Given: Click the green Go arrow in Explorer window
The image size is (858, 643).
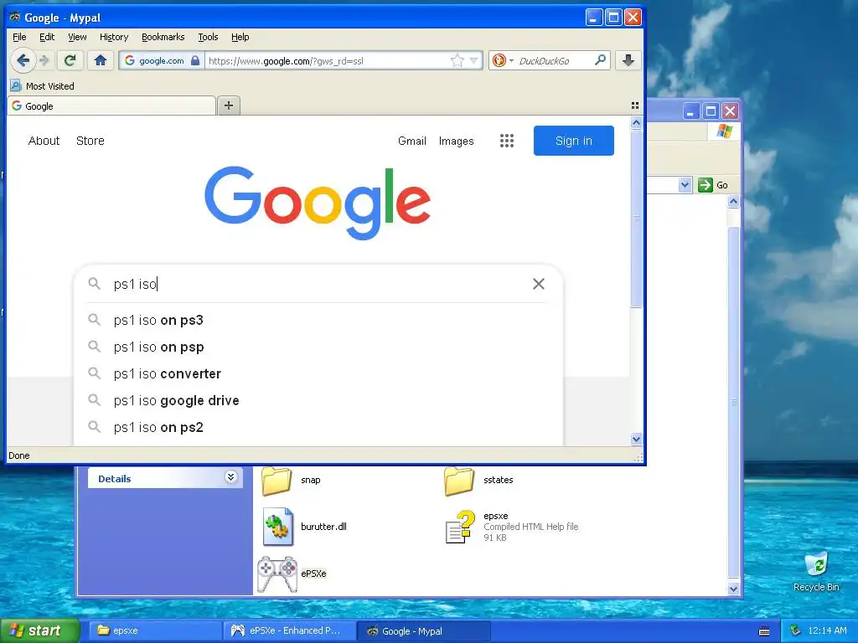Looking at the screenshot, I should [x=706, y=185].
